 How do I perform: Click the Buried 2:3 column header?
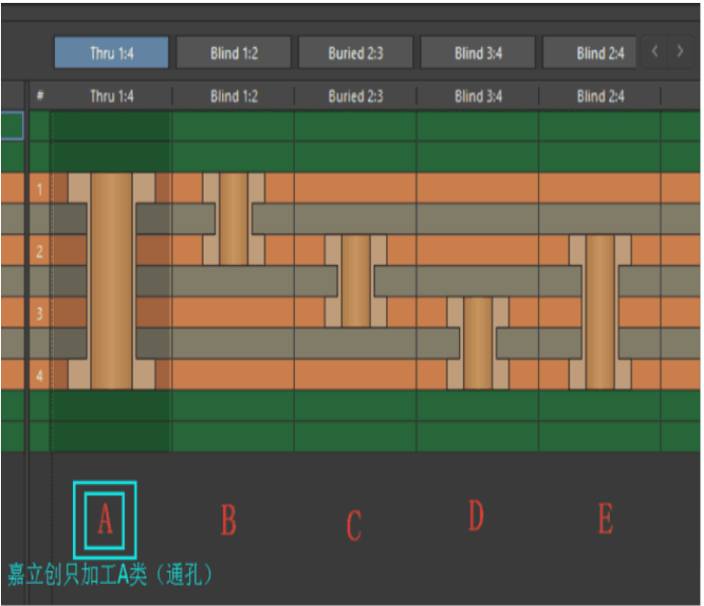coord(355,96)
